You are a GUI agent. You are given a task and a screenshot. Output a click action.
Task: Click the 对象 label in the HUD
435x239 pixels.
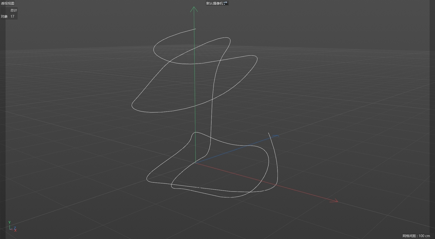tap(4, 17)
